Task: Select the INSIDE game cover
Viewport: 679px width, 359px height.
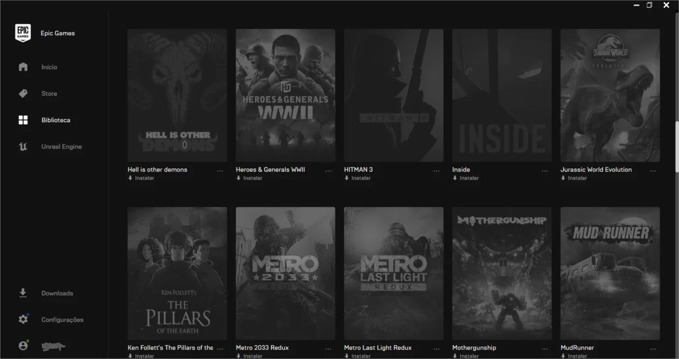Action: [501, 95]
